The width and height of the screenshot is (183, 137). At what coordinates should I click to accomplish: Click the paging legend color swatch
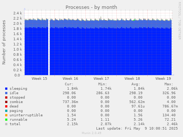coord(6,111)
